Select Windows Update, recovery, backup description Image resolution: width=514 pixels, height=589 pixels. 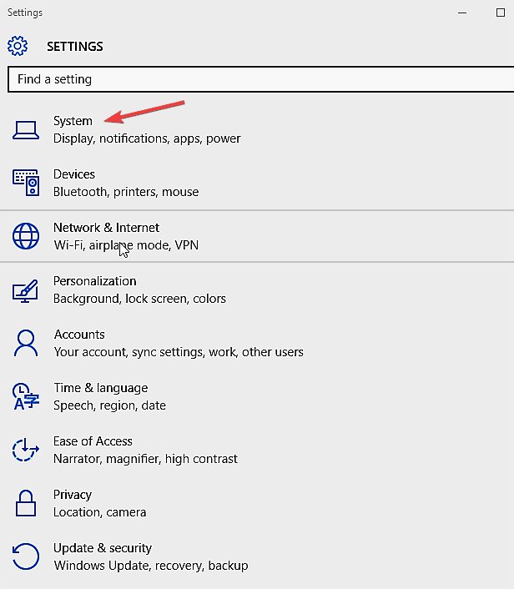[151, 566]
